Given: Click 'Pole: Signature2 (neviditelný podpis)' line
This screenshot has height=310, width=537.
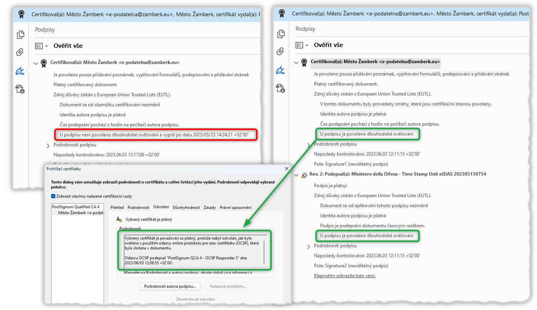Looking at the screenshot, I should (x=351, y=266).
